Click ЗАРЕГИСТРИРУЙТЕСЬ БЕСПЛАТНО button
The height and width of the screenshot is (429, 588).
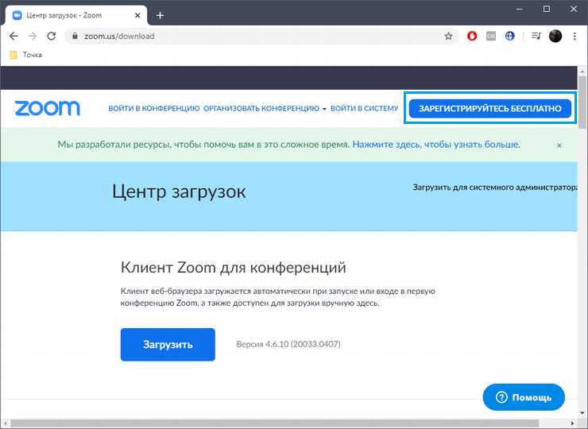pos(490,108)
